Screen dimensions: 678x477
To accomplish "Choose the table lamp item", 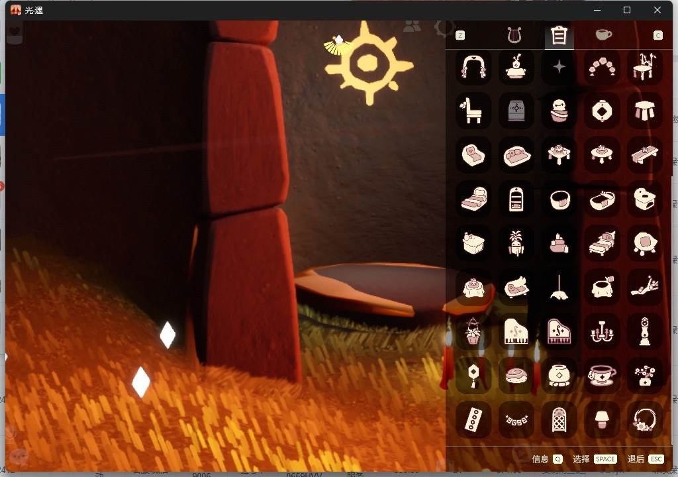I will point(601,420).
